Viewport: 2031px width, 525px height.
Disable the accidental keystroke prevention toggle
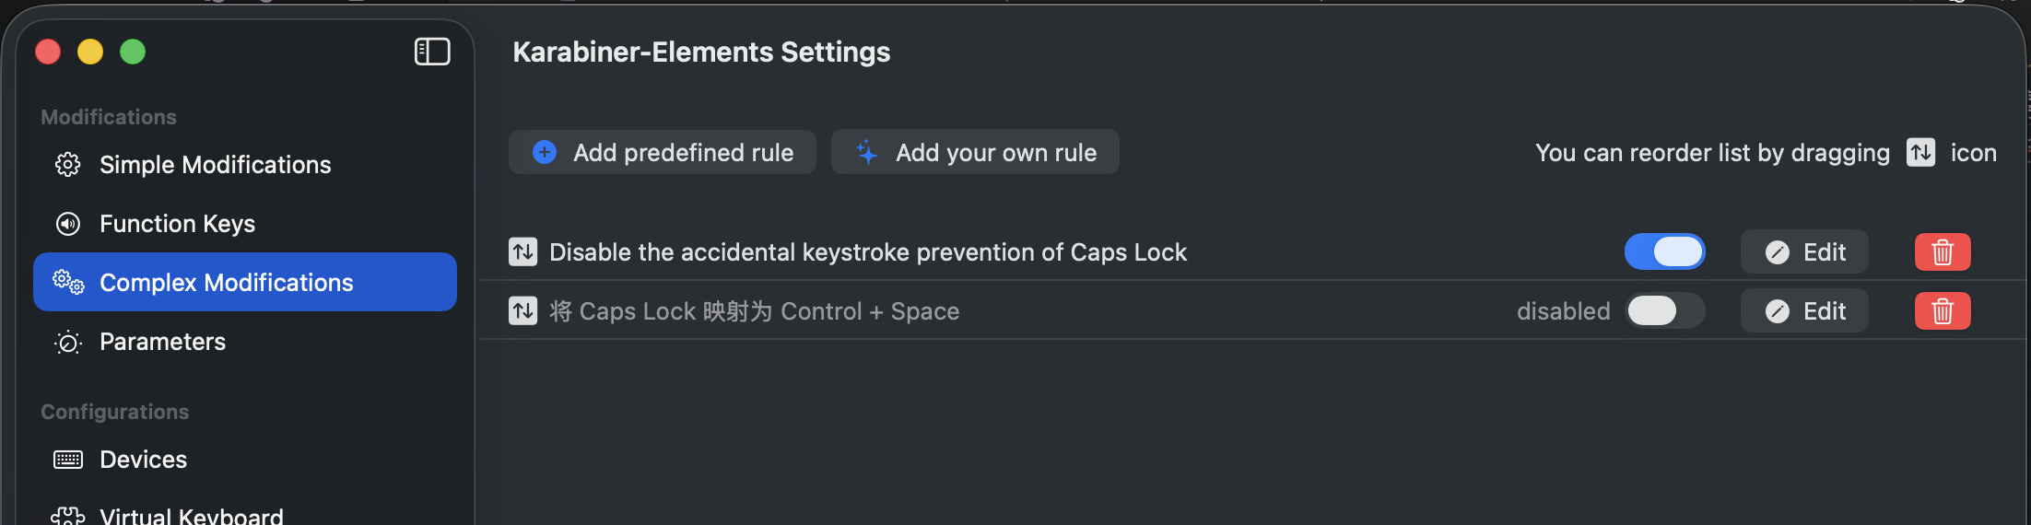pyautogui.click(x=1664, y=251)
